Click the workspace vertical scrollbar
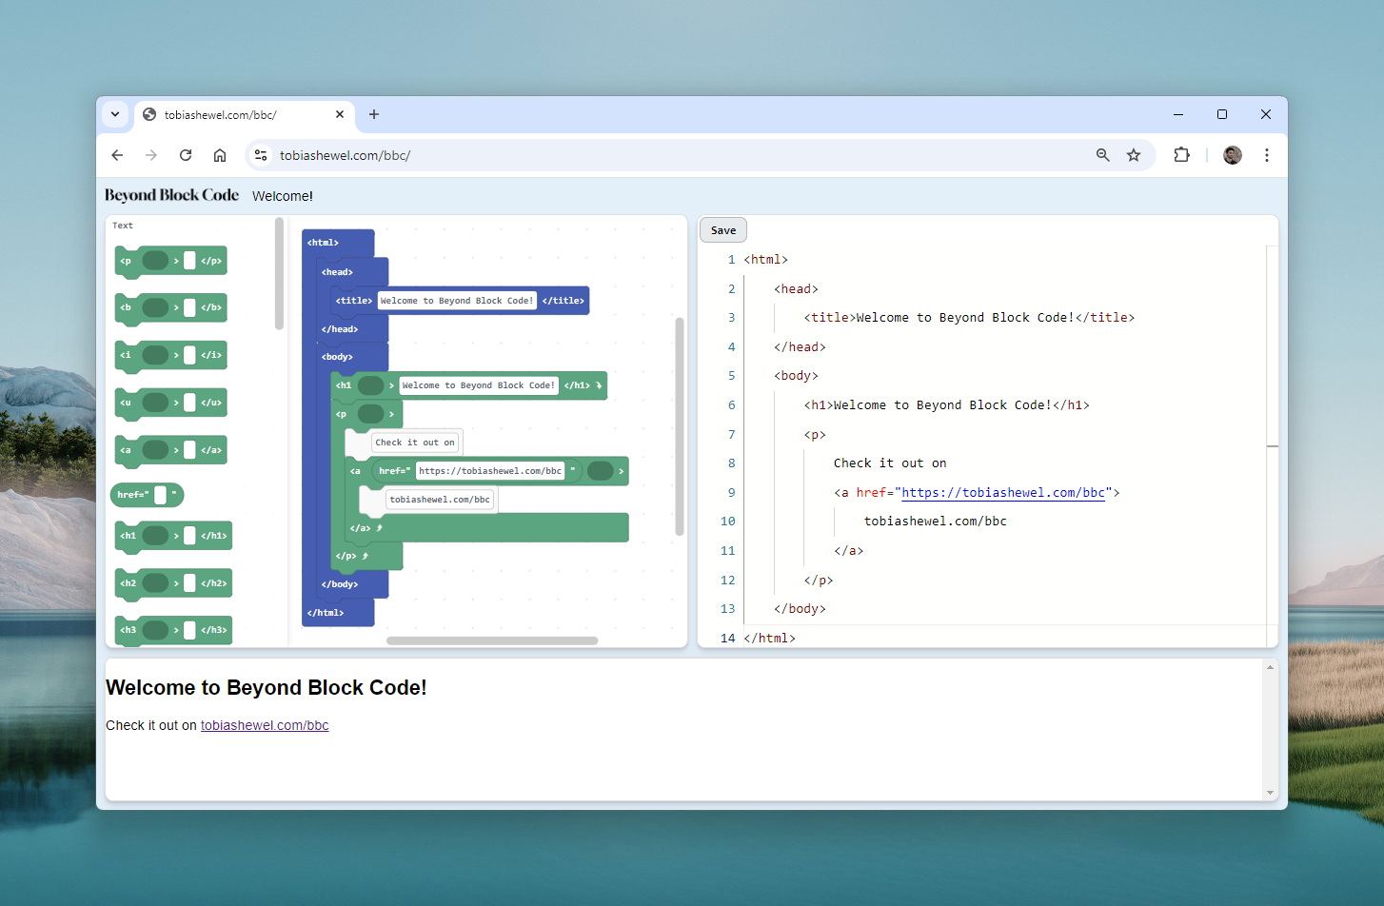The image size is (1384, 906). 680,426
